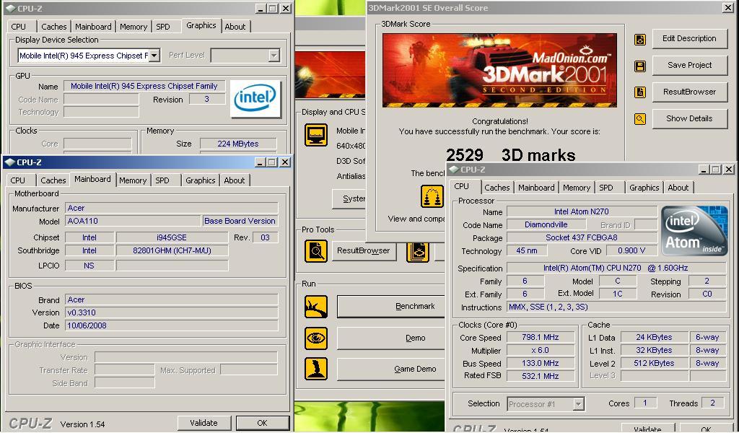
Task: Click the BIOS version v0.3310 field
Action: pyautogui.click(x=171, y=312)
